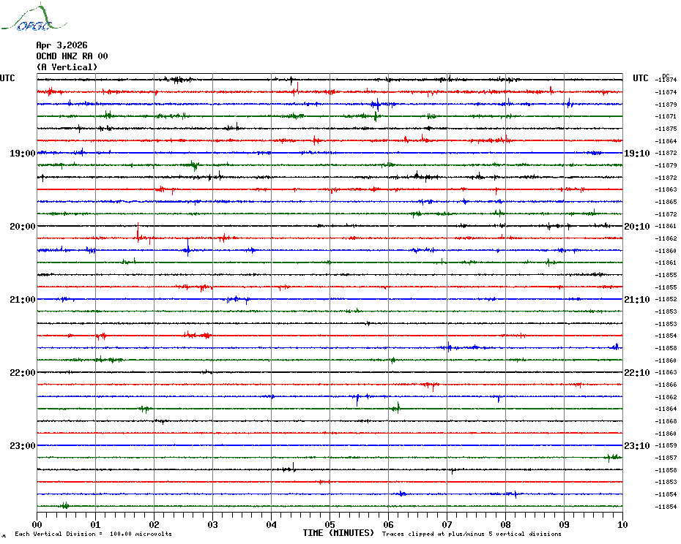
Task: Click the '20:10' time label
Action: pos(637,227)
